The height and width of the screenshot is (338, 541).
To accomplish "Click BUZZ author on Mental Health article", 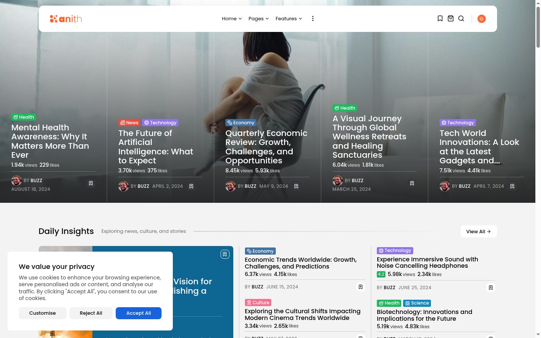I will point(36,181).
